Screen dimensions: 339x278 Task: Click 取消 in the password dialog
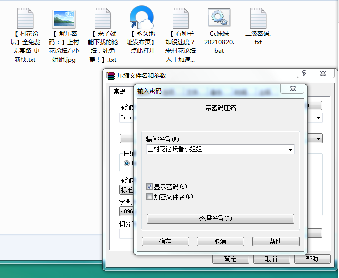click(x=220, y=242)
